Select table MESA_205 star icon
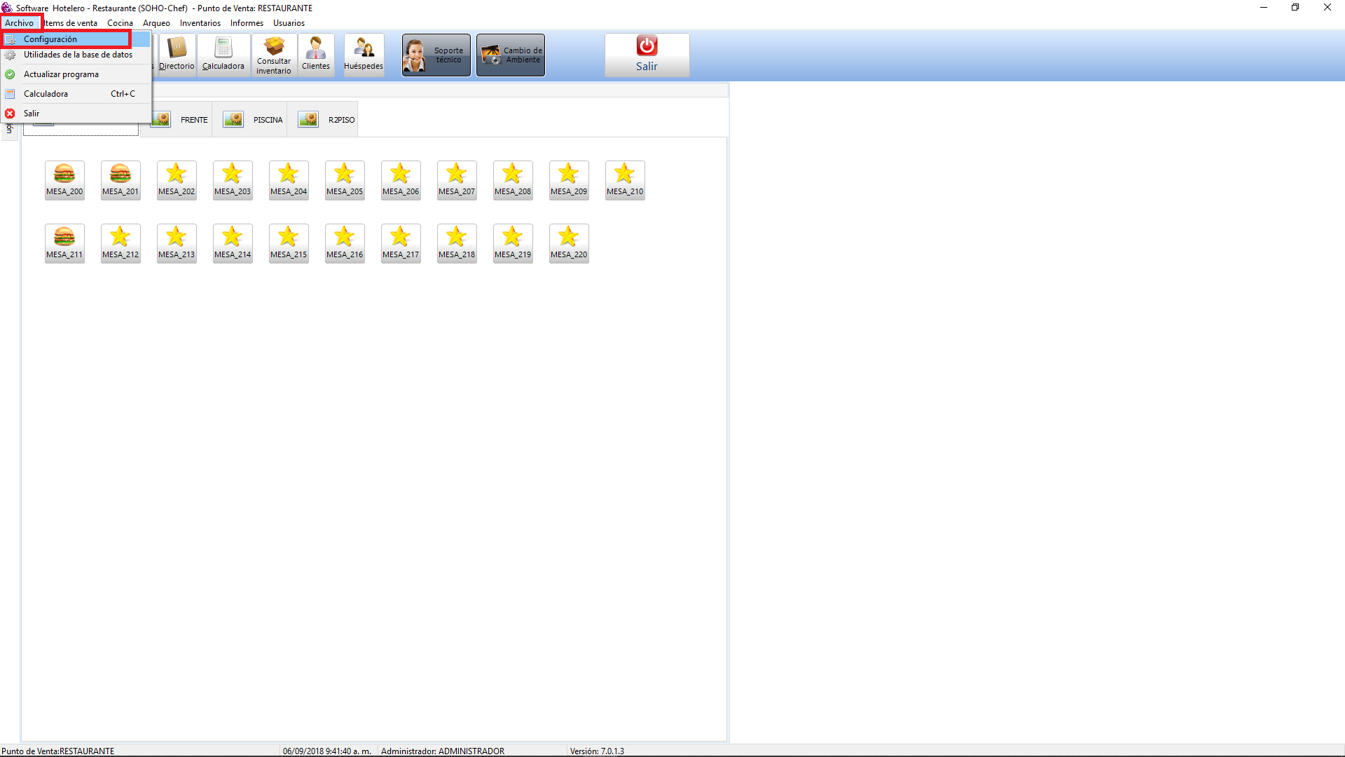This screenshot has height=757, width=1345. pos(345,180)
